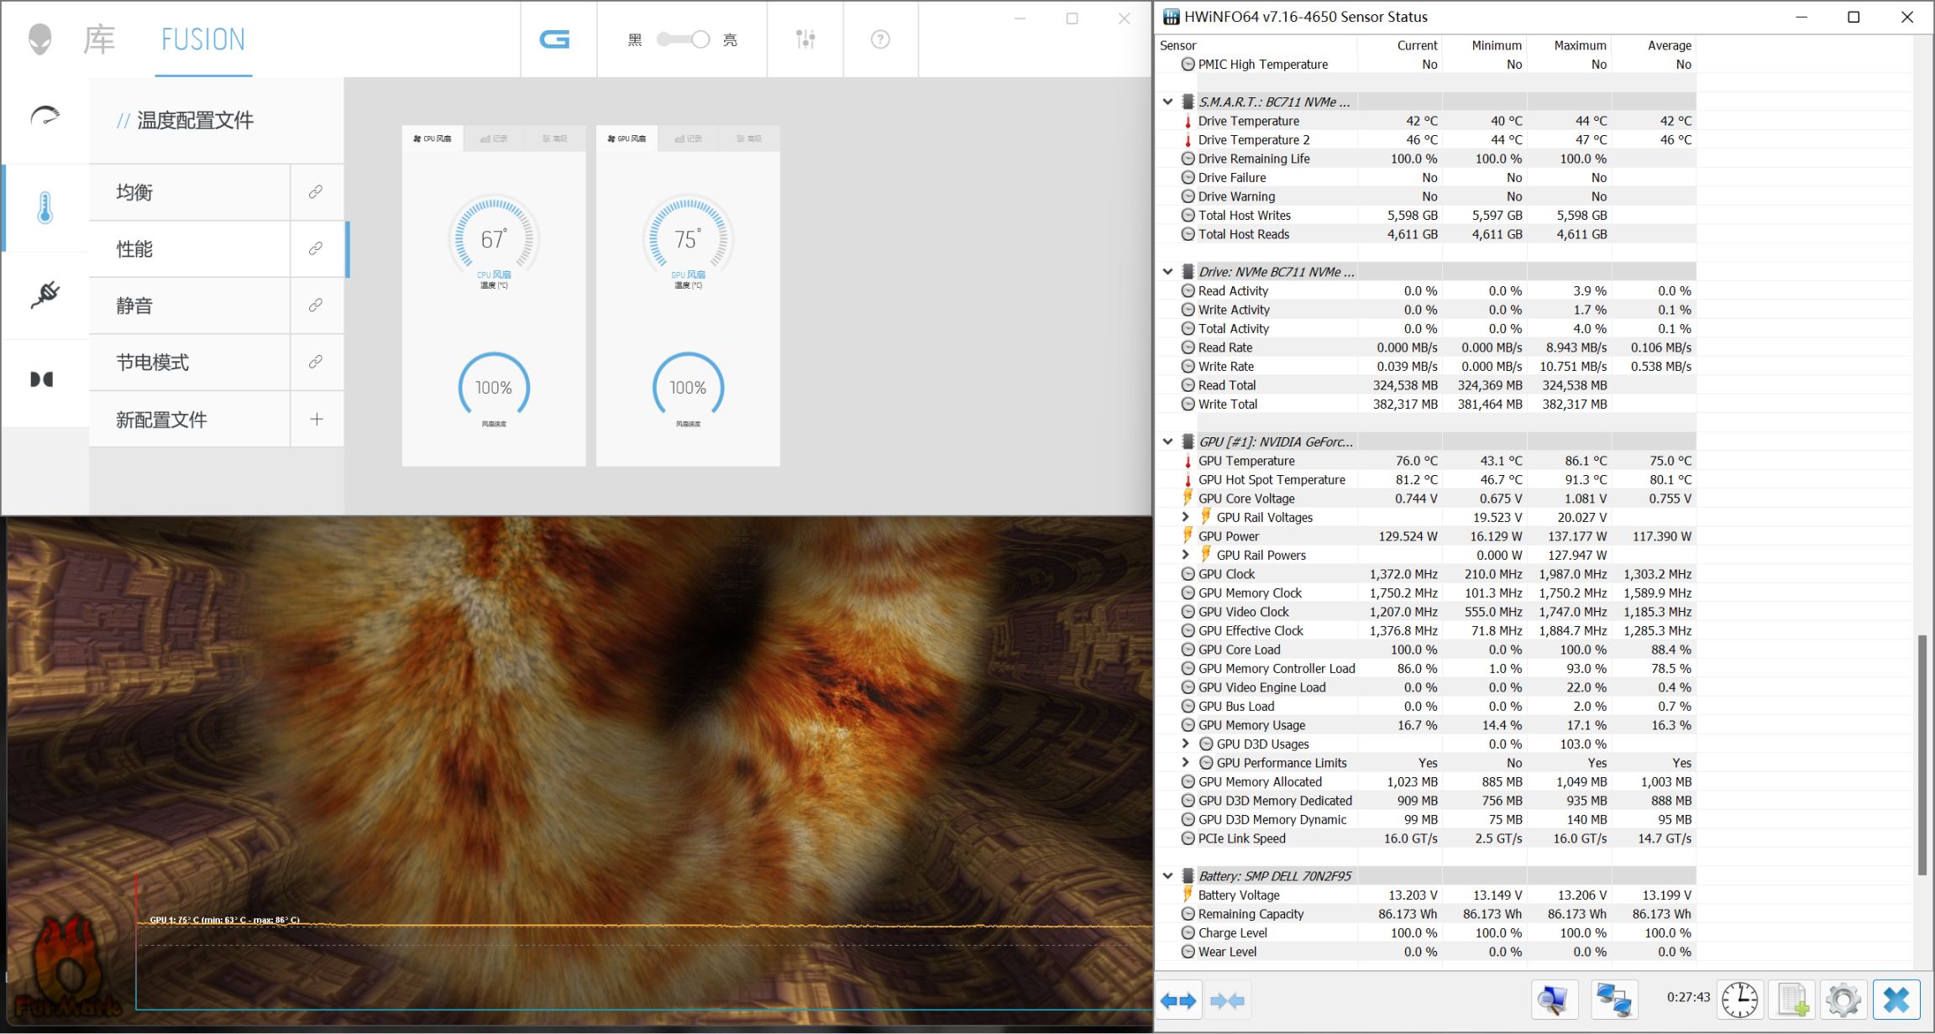Switch to the FUSION tab
Screen dimensions: 1935x1034
pyautogui.click(x=203, y=39)
